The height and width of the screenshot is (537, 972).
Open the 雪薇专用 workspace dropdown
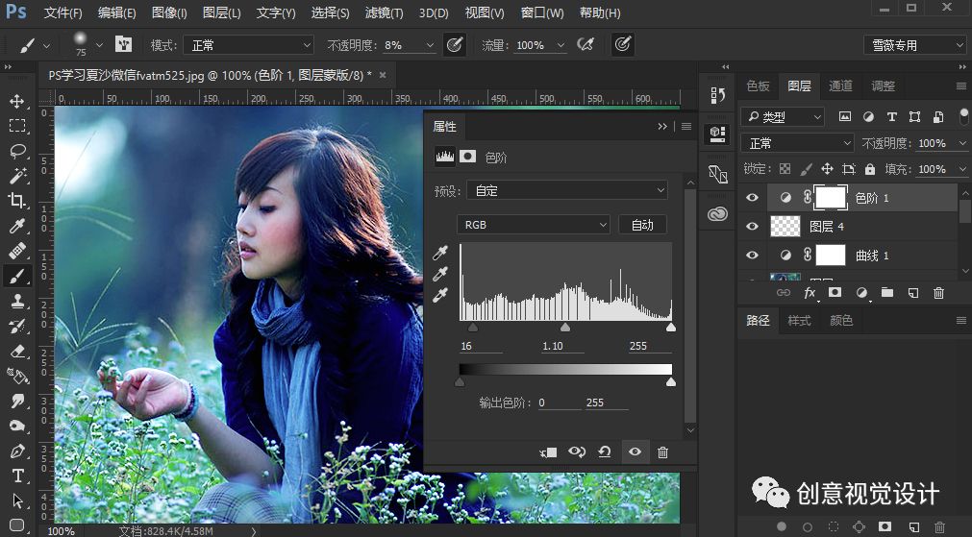click(x=914, y=45)
